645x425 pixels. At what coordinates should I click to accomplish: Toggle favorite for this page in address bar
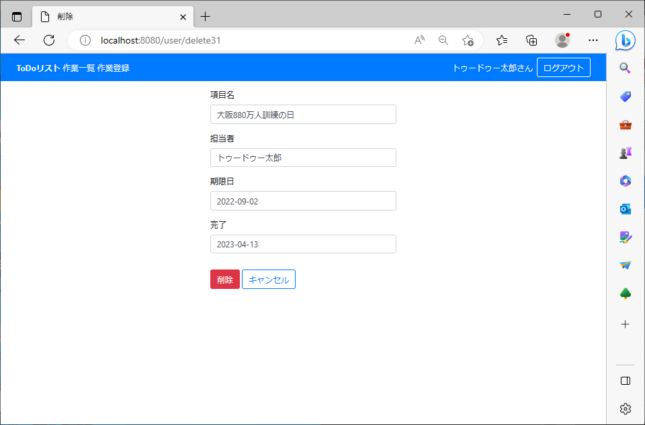[468, 40]
